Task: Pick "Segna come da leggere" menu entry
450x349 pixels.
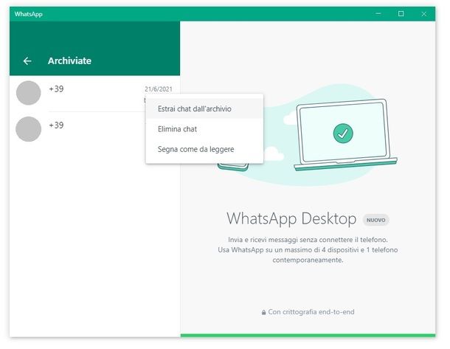Action: 204,149
